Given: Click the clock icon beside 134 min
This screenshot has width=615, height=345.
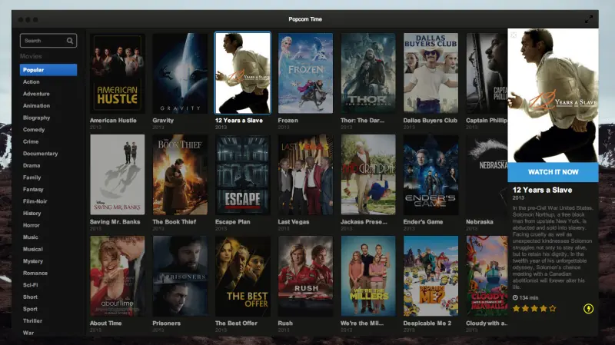Looking at the screenshot, I should [515, 297].
